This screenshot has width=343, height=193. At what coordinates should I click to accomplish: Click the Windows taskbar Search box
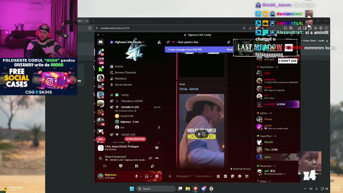(156, 189)
